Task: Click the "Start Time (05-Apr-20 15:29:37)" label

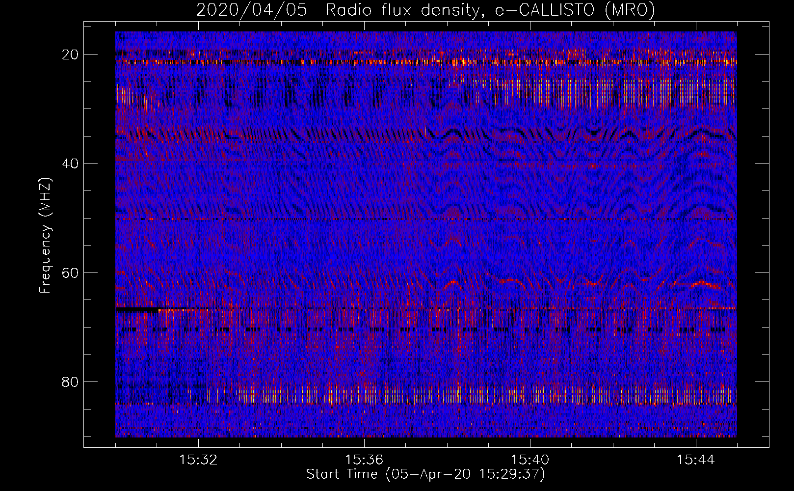Action: pos(425,474)
